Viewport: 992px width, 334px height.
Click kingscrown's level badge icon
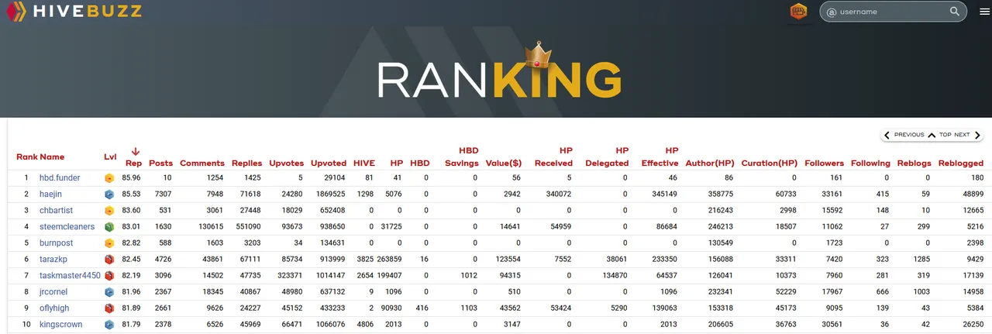(109, 325)
